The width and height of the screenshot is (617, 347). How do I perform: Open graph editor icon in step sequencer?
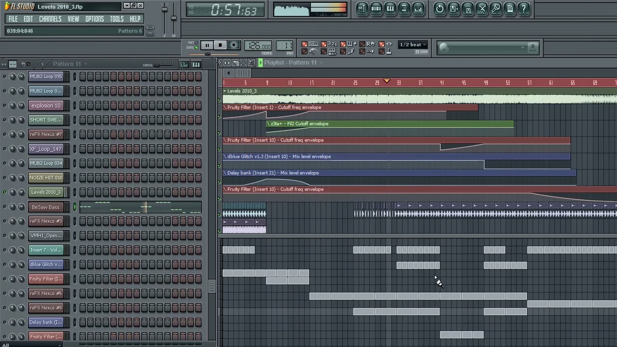(x=184, y=65)
